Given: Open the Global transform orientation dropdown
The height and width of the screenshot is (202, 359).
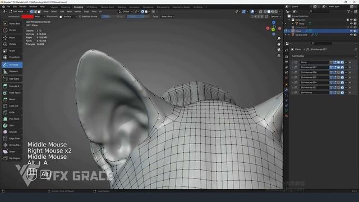Looking at the screenshot, I should [126, 11].
